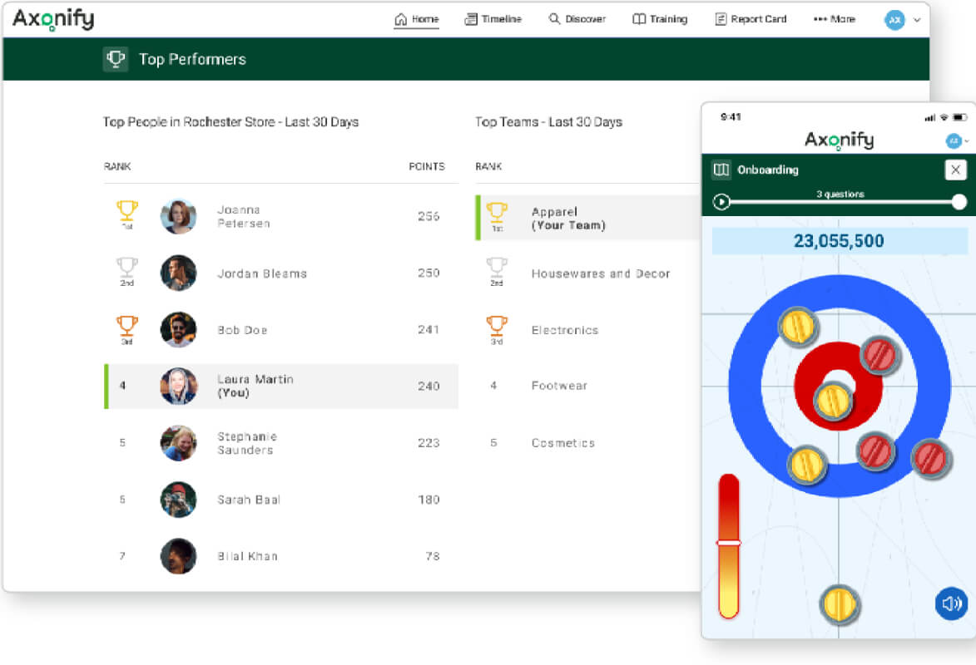
Task: Click the 240 points value
Action: pos(429,387)
